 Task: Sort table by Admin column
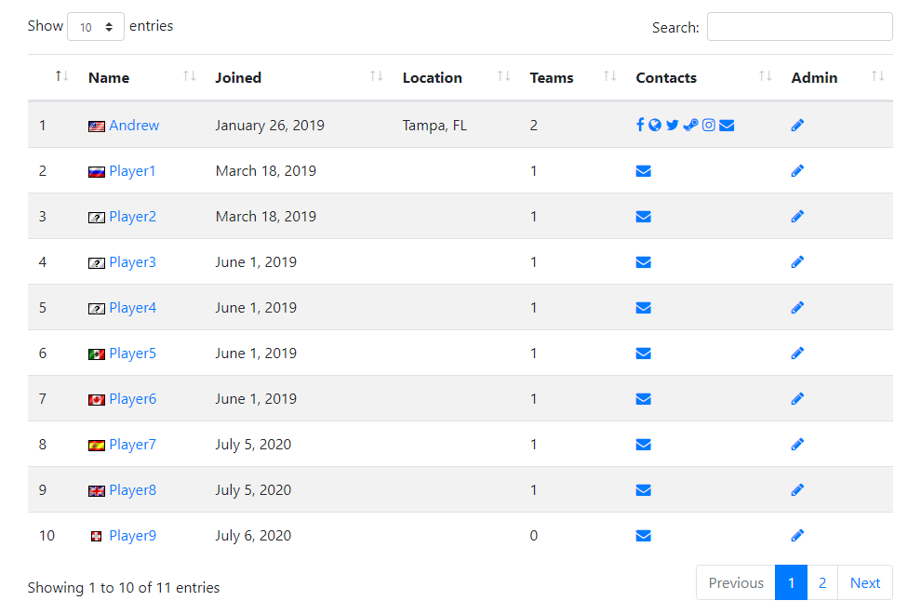coord(837,77)
